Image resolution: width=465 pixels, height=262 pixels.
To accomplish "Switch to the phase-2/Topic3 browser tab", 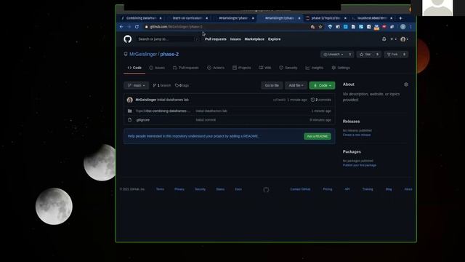I will tap(325, 18).
